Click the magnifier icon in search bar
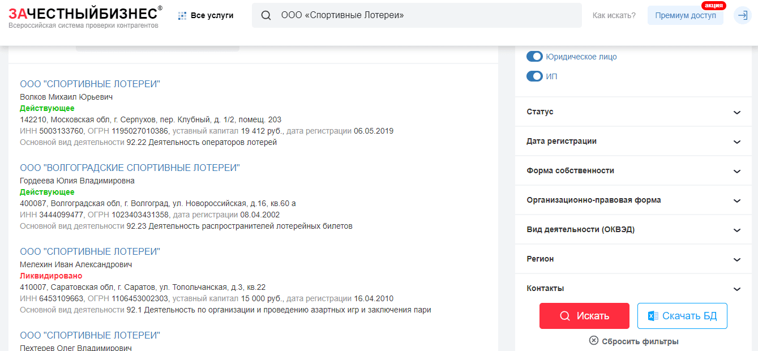The image size is (758, 351). click(265, 15)
